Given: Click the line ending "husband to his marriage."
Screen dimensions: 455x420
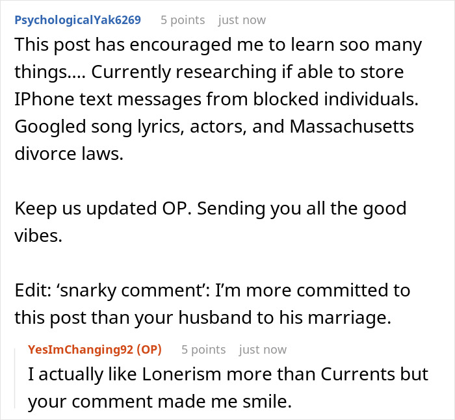Looking at the screenshot, I should coord(203,317).
